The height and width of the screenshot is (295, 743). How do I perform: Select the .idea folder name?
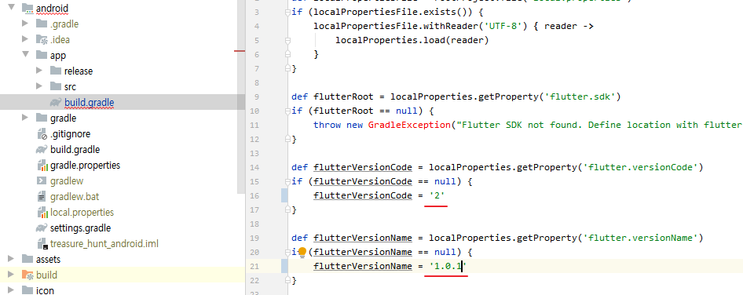[x=60, y=40]
